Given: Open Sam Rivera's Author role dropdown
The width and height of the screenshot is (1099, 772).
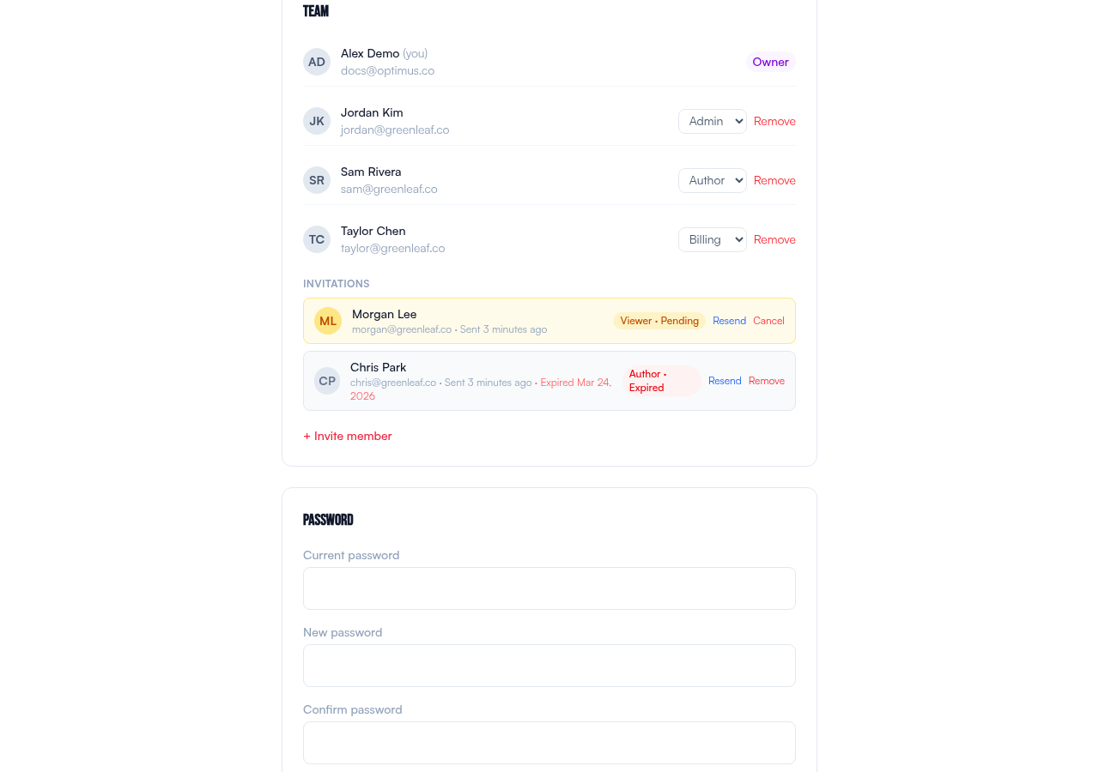Looking at the screenshot, I should click(x=712, y=179).
